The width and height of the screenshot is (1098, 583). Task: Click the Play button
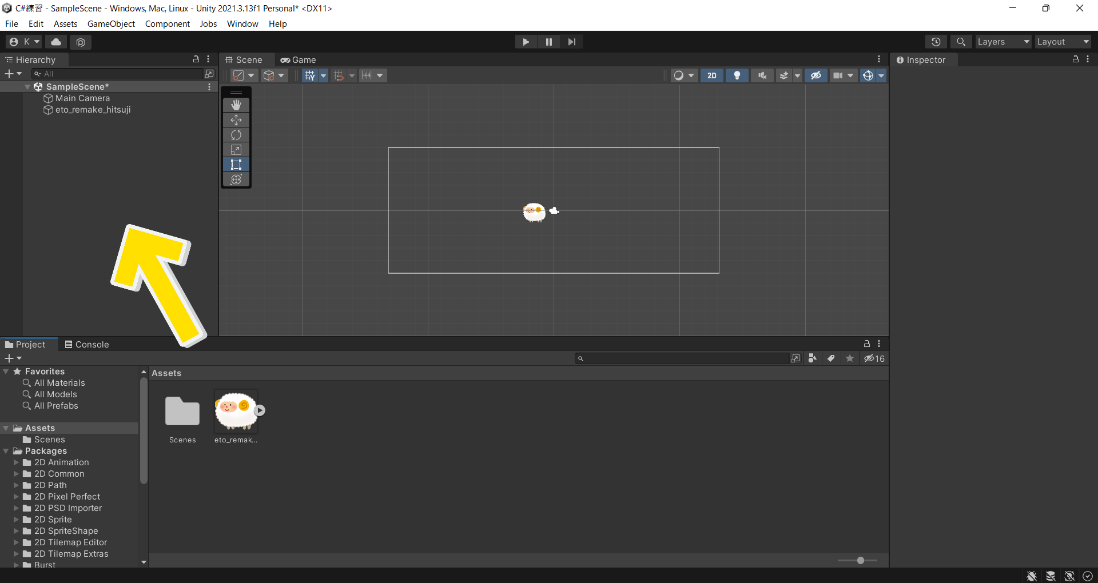(x=526, y=42)
